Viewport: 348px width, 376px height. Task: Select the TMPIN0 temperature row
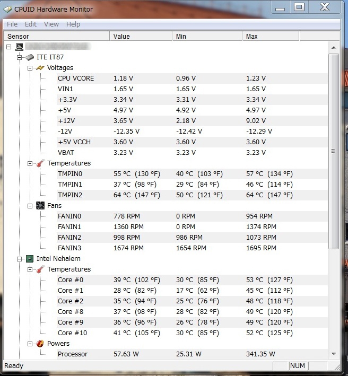point(192,174)
